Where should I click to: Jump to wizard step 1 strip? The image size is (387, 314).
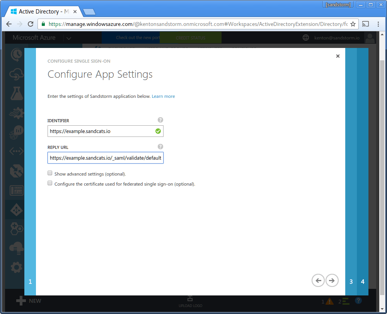point(30,172)
